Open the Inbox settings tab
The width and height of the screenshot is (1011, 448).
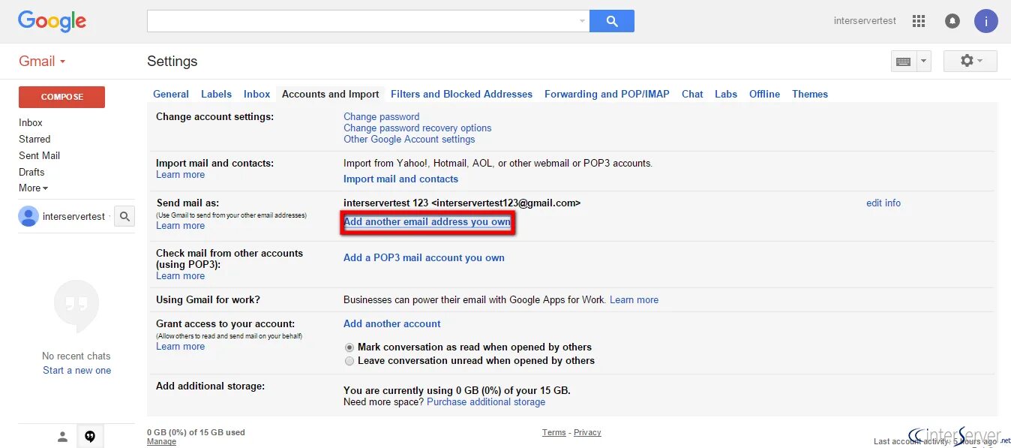coord(256,94)
